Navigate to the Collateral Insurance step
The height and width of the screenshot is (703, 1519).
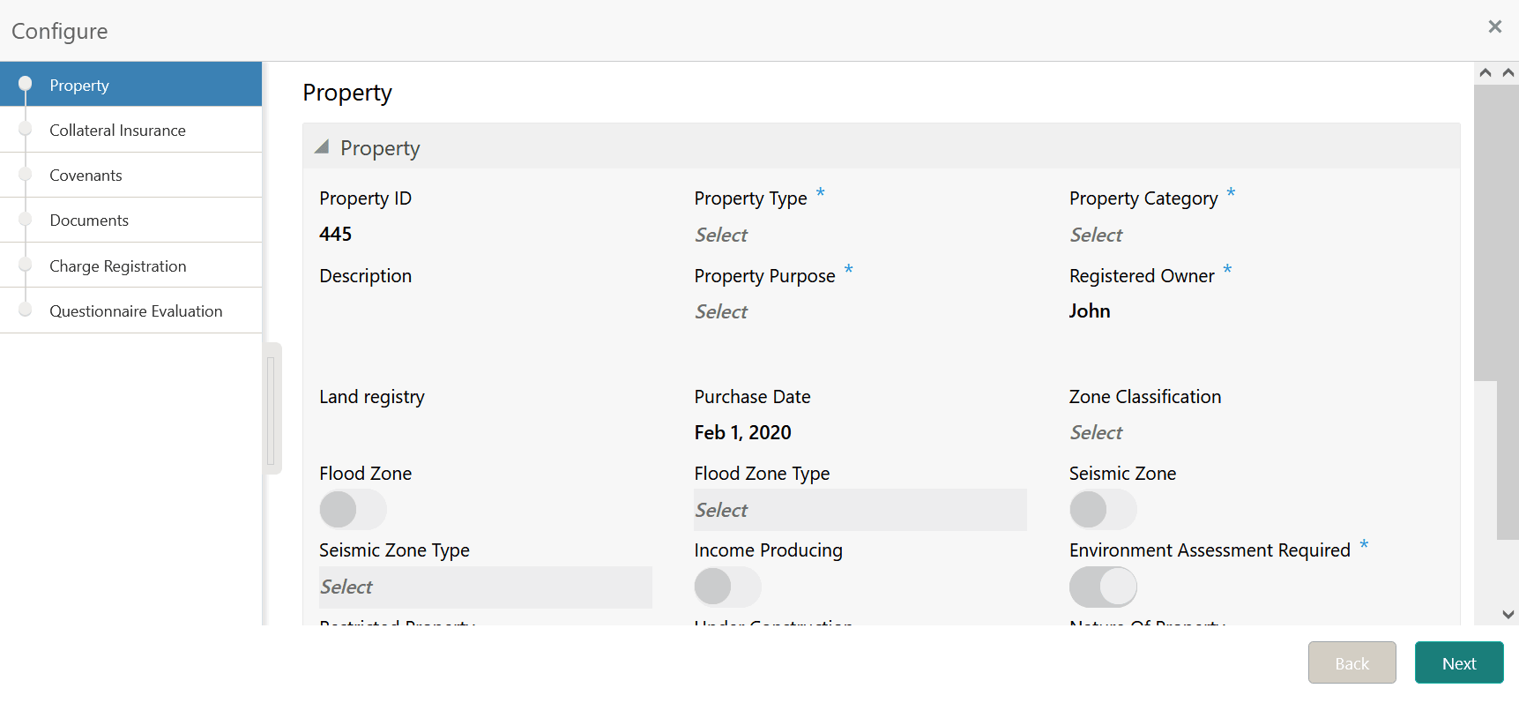click(x=118, y=130)
